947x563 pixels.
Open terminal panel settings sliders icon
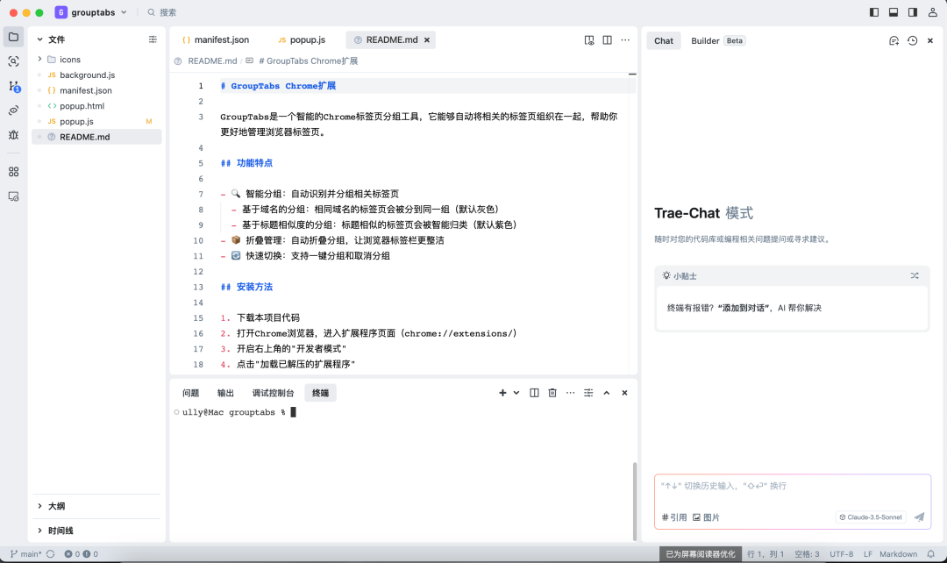coord(588,393)
